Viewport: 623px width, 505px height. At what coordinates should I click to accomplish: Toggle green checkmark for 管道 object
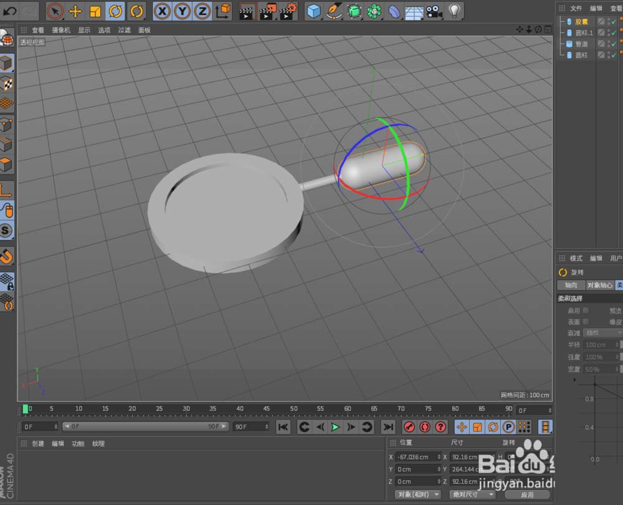614,44
